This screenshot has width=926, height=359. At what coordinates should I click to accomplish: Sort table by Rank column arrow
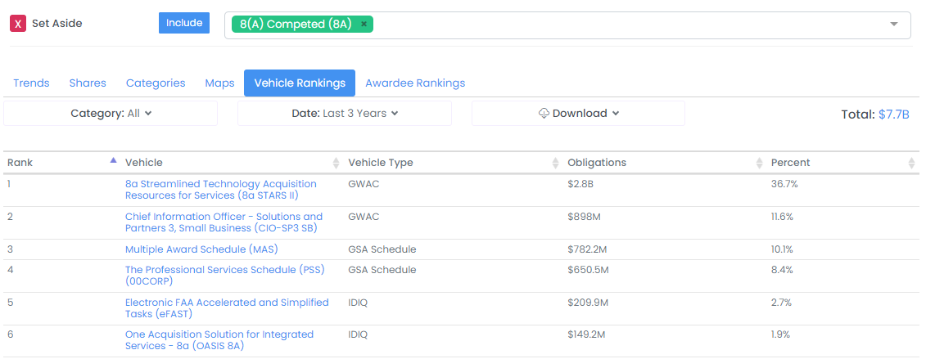[x=113, y=160]
